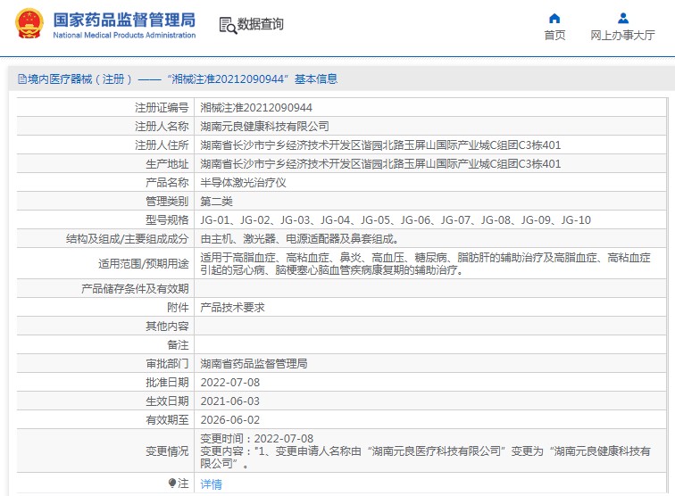Click approval department 湖南省药品监督管理局
This screenshot has height=496, width=675.
(254, 363)
